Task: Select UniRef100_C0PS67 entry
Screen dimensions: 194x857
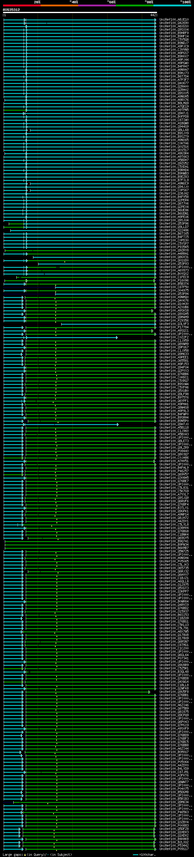Action: click(x=174, y=190)
